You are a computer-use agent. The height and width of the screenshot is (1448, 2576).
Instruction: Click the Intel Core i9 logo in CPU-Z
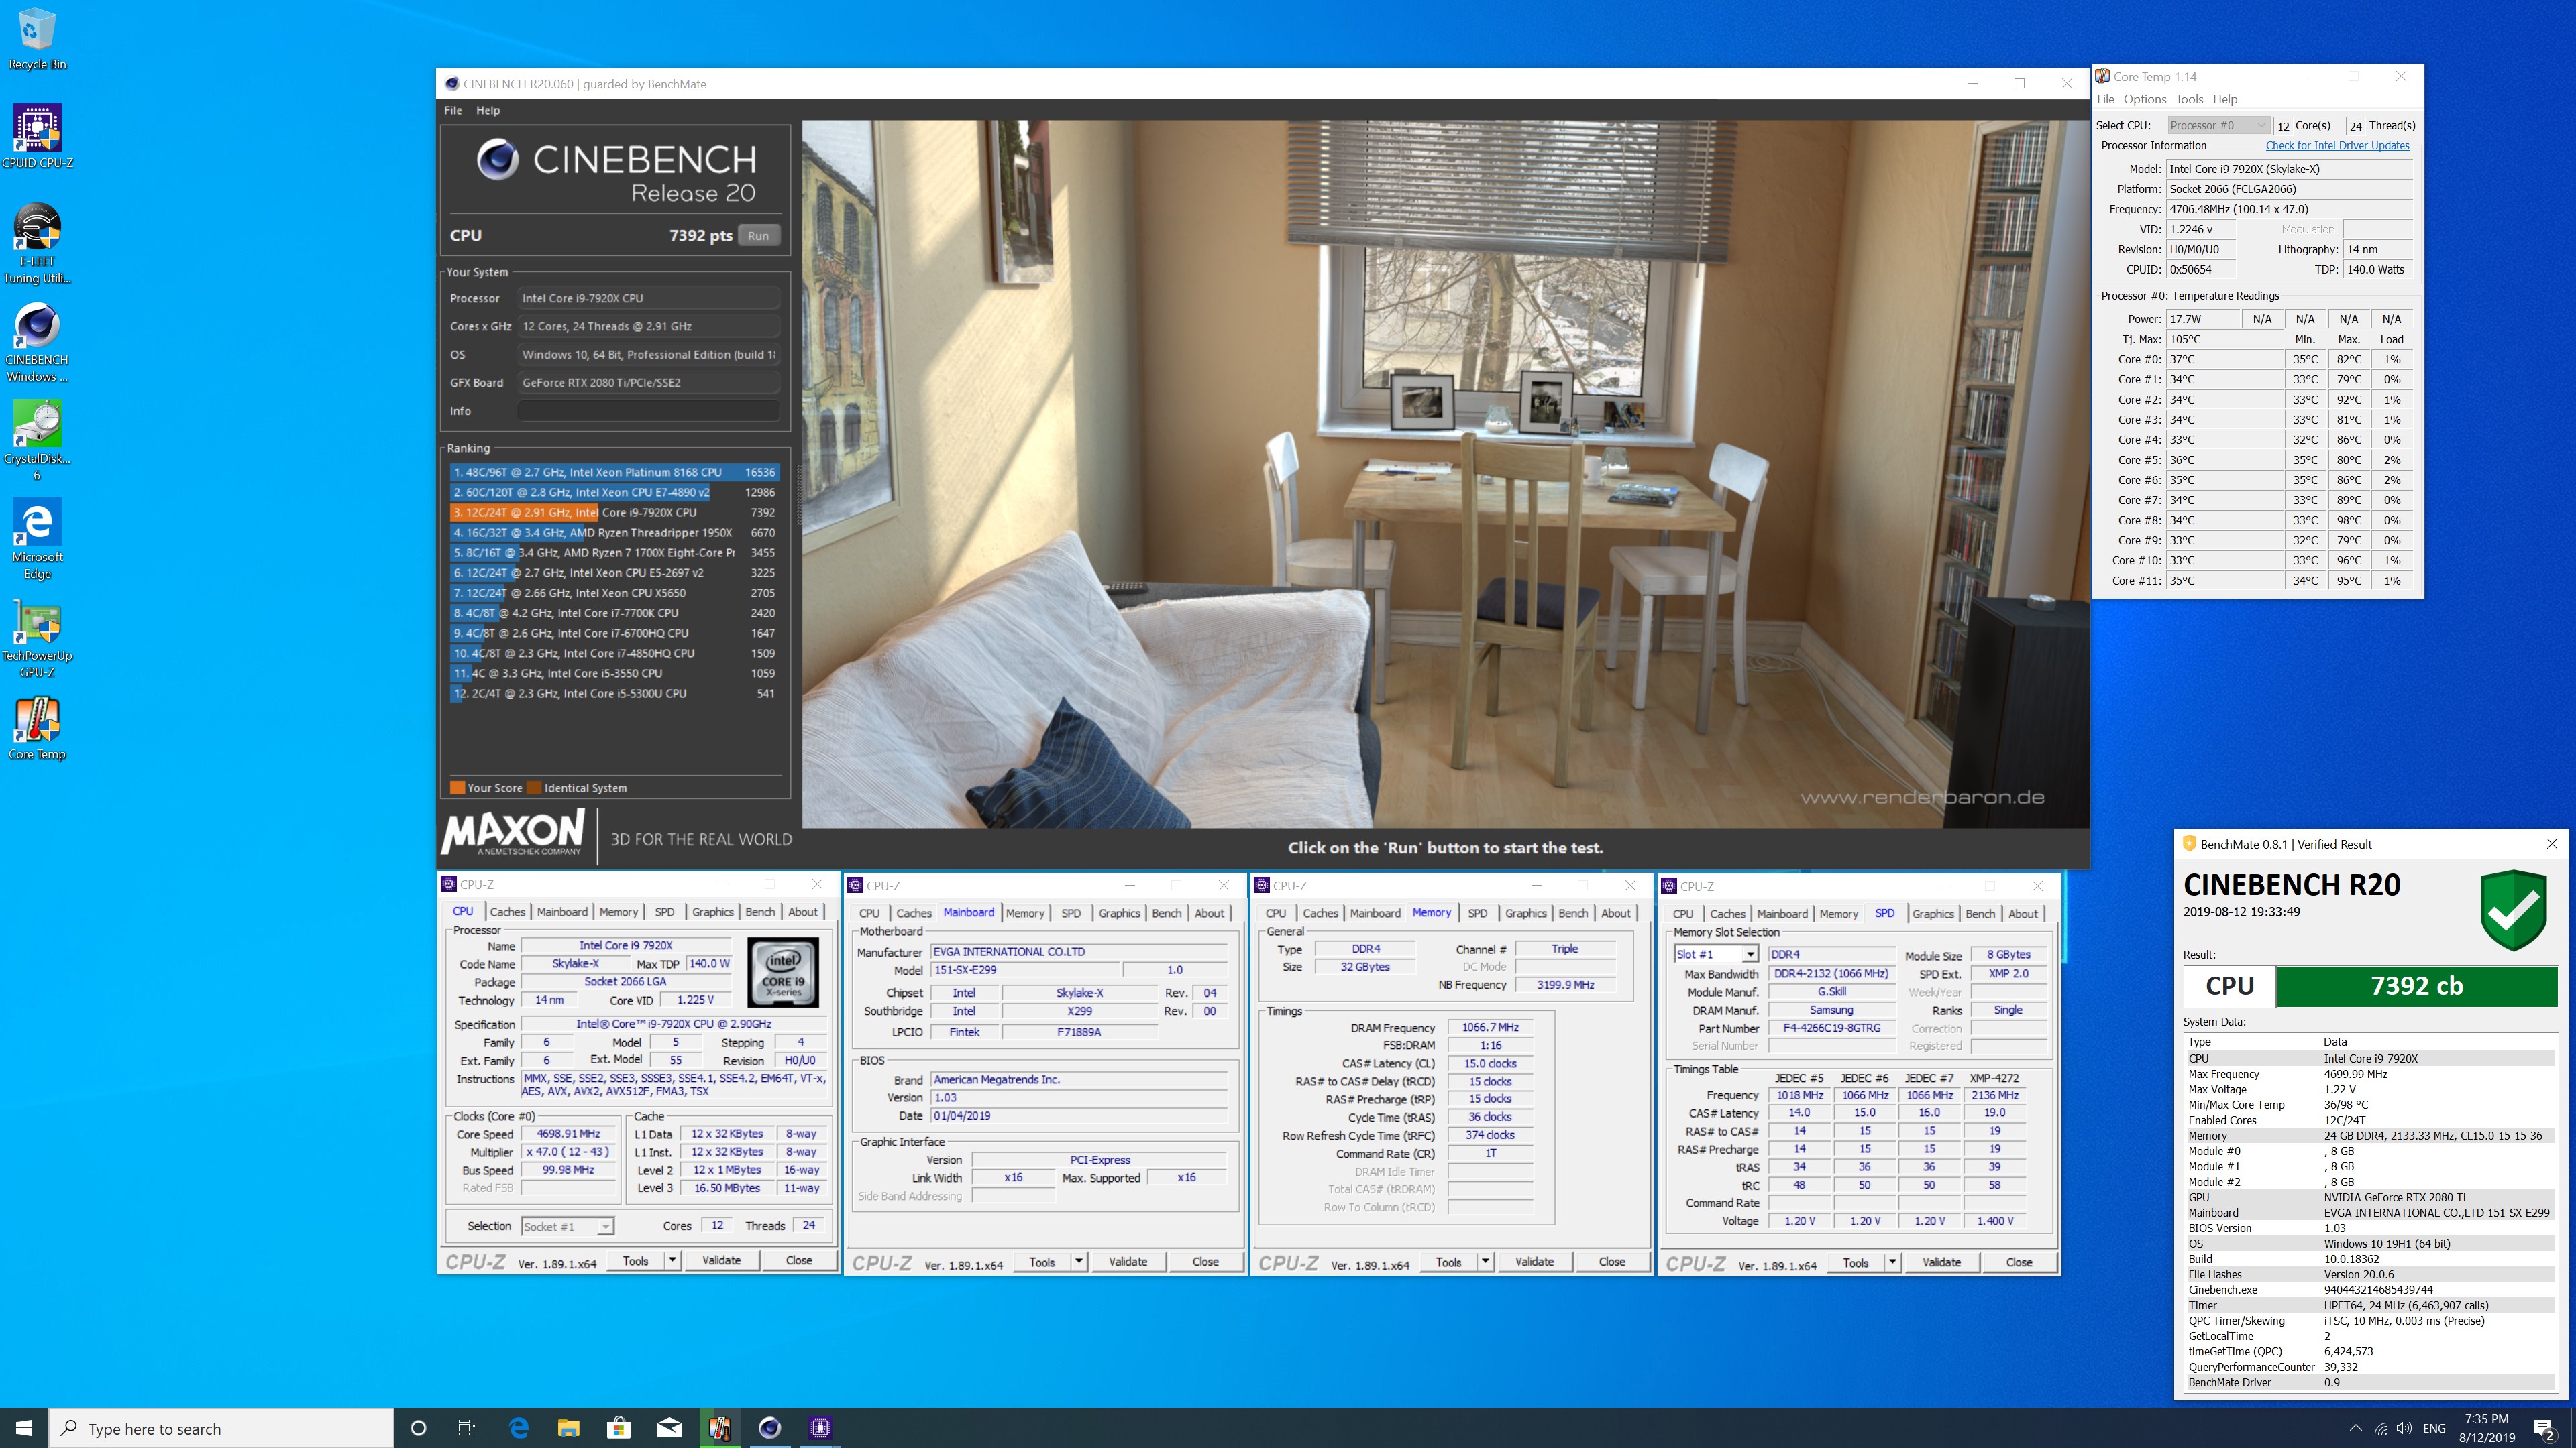point(783,971)
